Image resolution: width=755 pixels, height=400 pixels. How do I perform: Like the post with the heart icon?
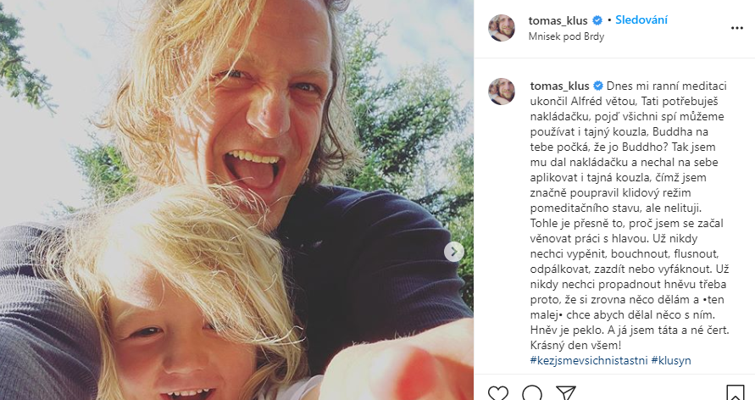click(x=499, y=393)
